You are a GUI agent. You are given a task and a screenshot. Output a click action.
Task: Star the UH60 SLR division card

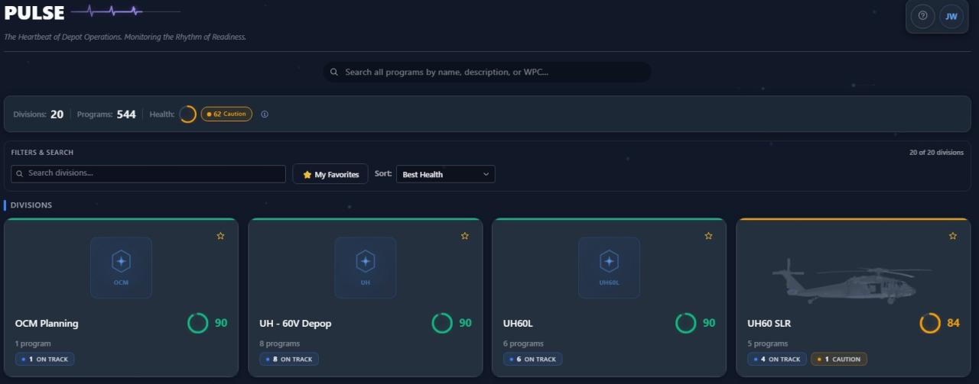click(952, 236)
